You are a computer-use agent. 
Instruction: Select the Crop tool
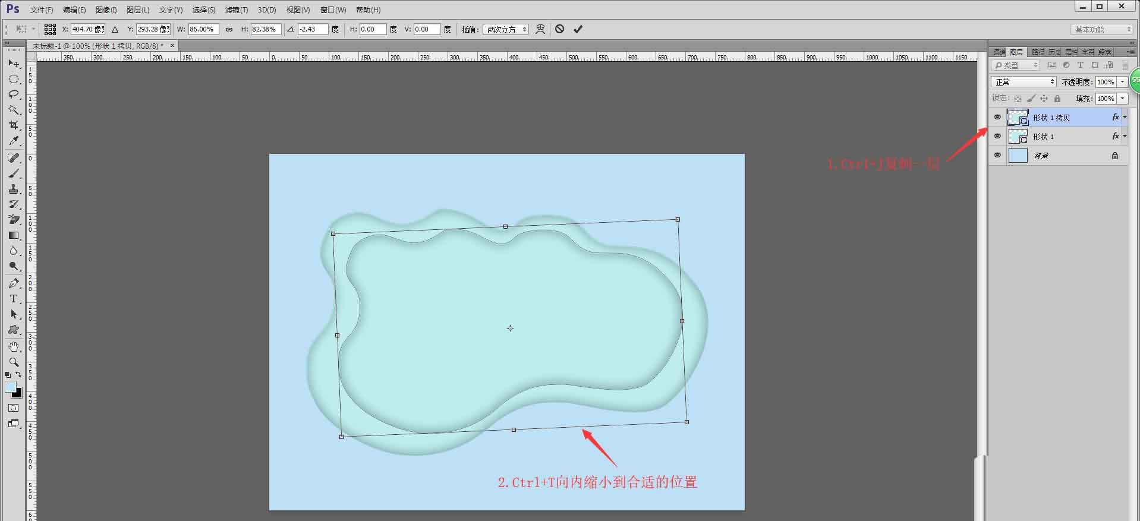(x=14, y=125)
